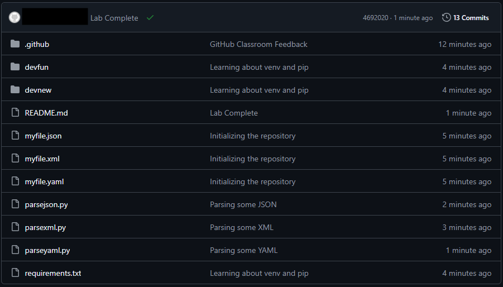This screenshot has width=503, height=287.
Task: Open the 13 Commits history link
Action: 471,18
